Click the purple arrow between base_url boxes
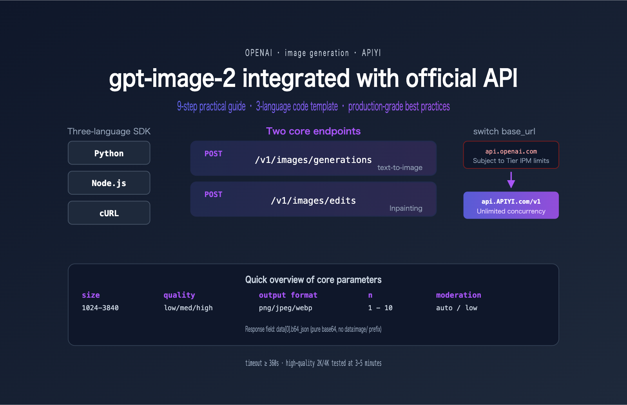This screenshot has height=405, width=627. (511, 181)
